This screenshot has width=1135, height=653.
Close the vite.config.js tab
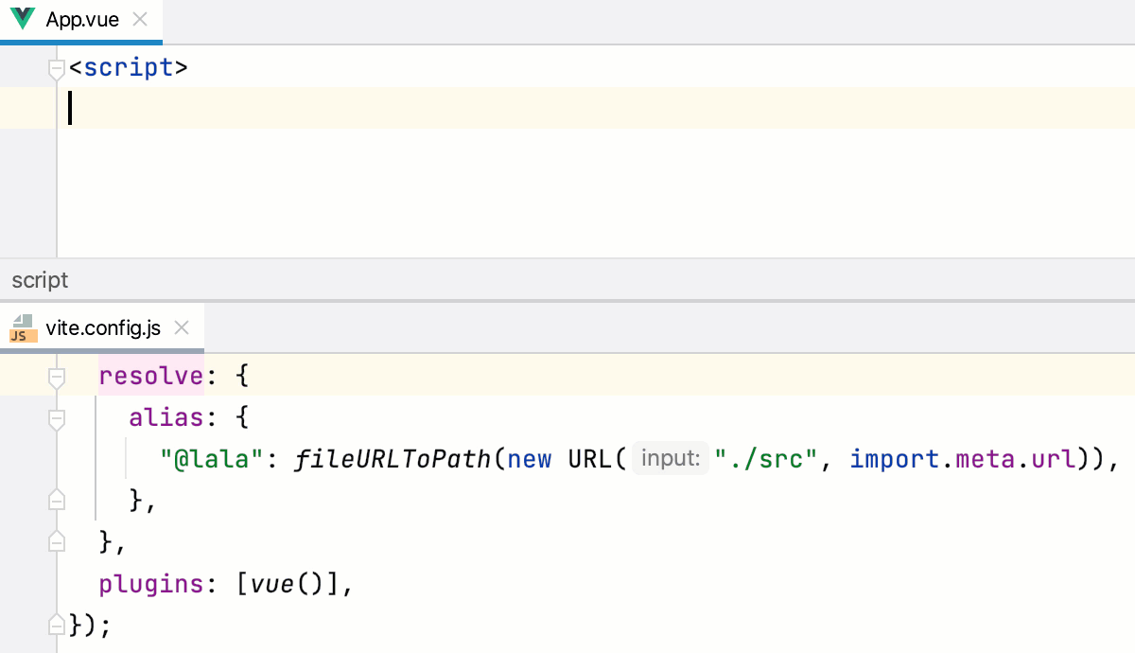click(182, 328)
